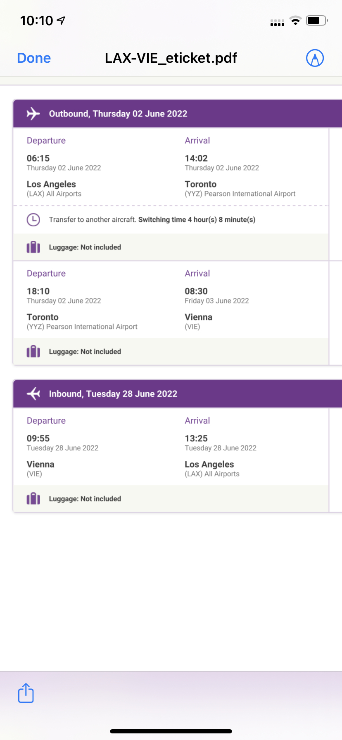The width and height of the screenshot is (342, 740).
Task: Tap the LAX-VIE_eticket.pdf title
Action: coord(171,58)
